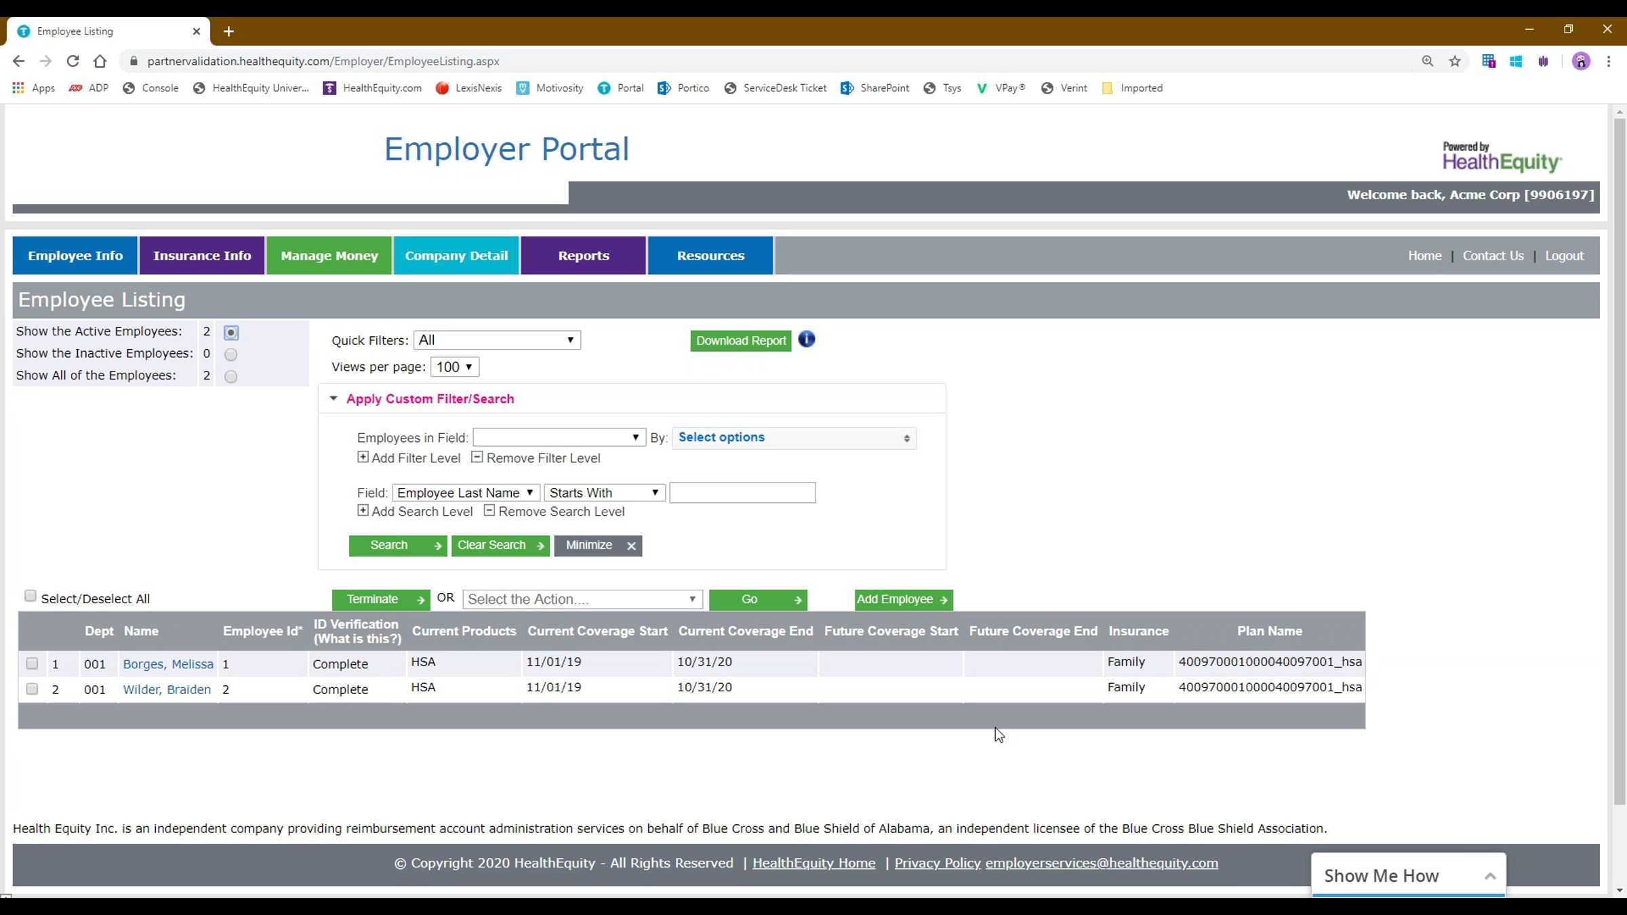Image resolution: width=1627 pixels, height=915 pixels.
Task: Open the Wilder, Braiden employee link
Action: tap(167, 689)
